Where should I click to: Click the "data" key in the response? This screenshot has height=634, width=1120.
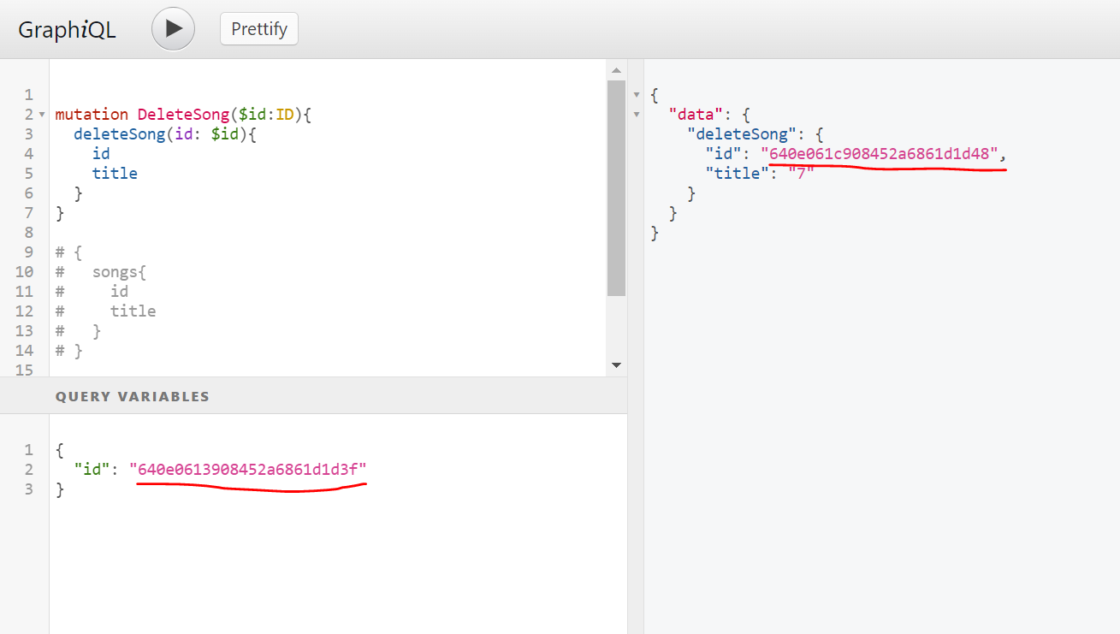696,114
